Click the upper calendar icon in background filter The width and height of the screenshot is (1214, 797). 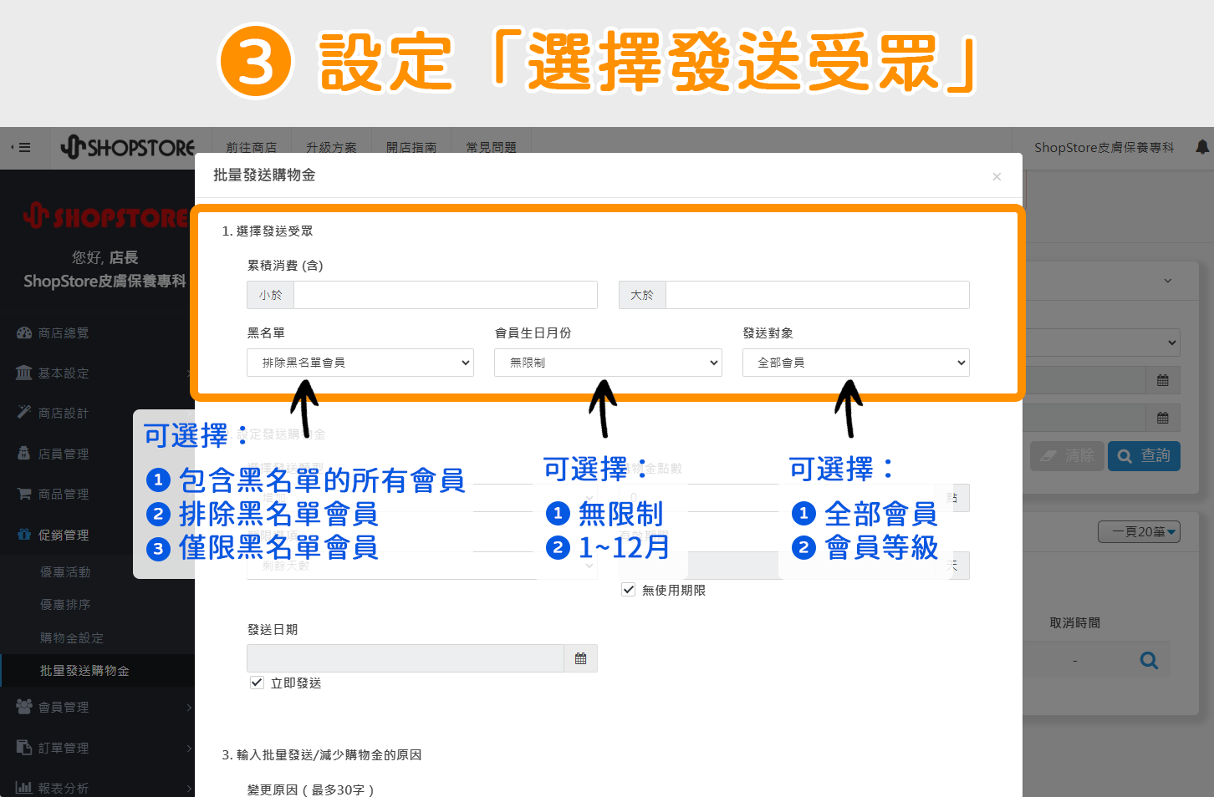(x=1163, y=380)
